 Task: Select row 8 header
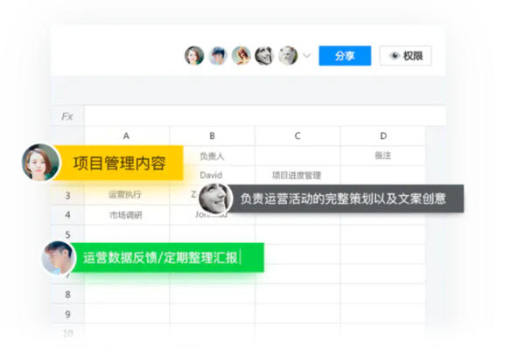(x=67, y=294)
